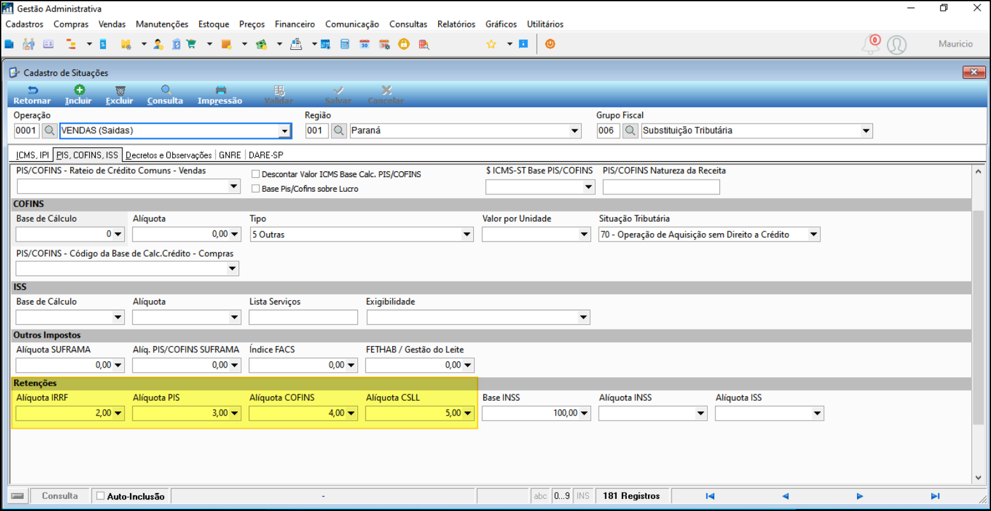The width and height of the screenshot is (991, 511).
Task: Click the Incluir green plus icon
Action: tap(78, 90)
